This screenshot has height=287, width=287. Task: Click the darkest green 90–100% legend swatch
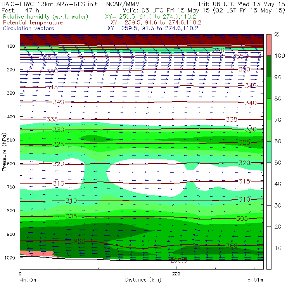(269, 66)
